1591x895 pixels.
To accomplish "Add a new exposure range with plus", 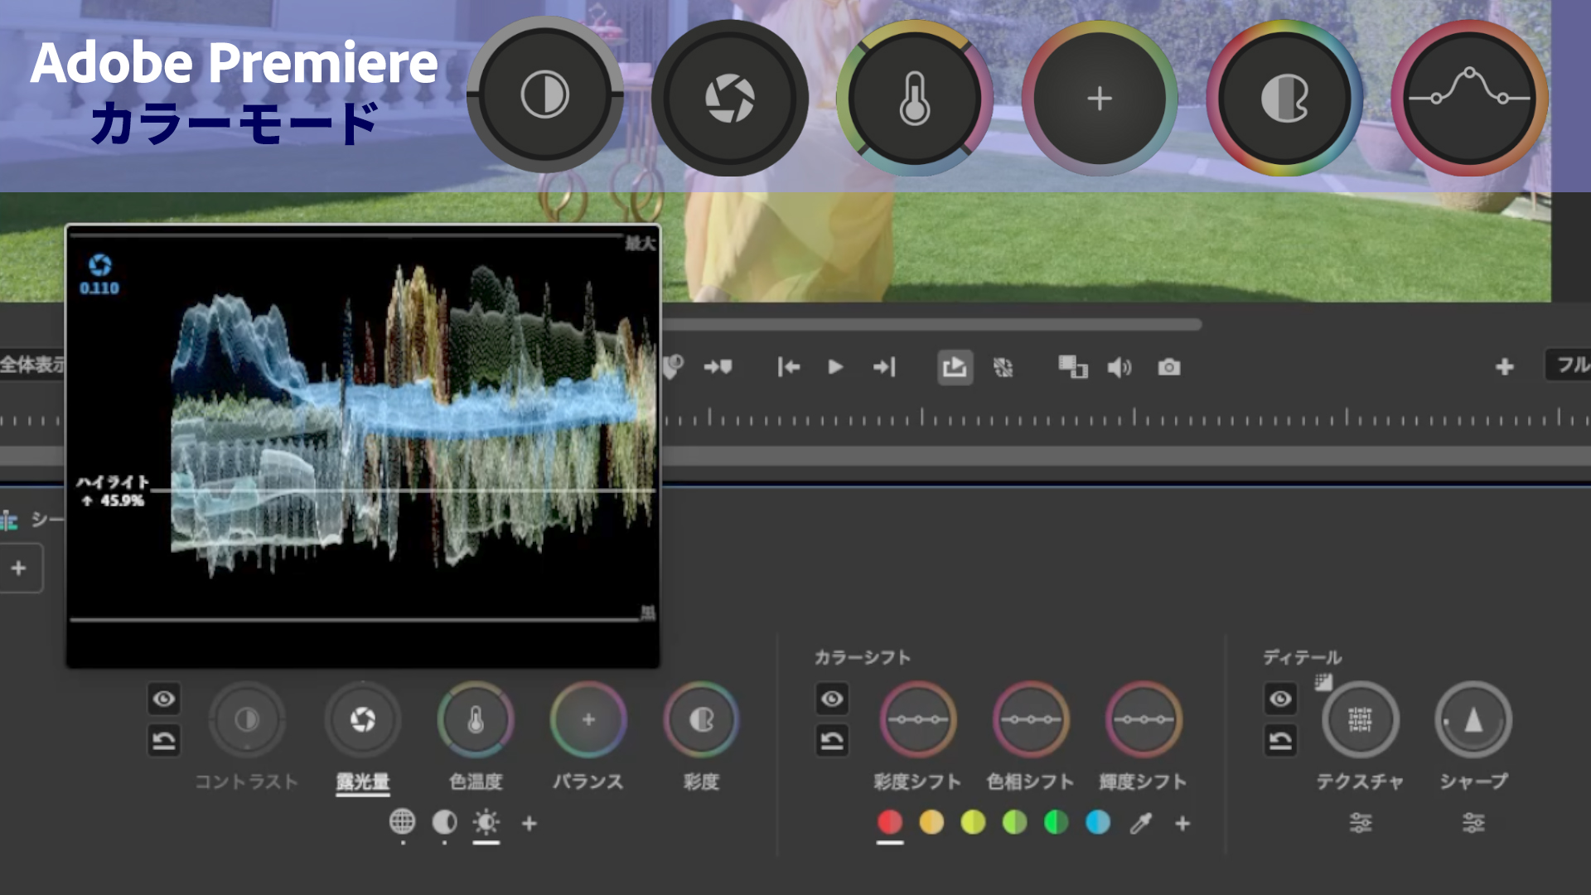I will click(x=530, y=823).
